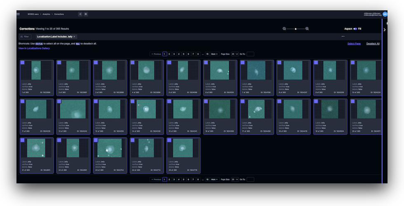Click the square icon beside share
This screenshot has width=404, height=206.
pyautogui.click(x=86, y=14)
